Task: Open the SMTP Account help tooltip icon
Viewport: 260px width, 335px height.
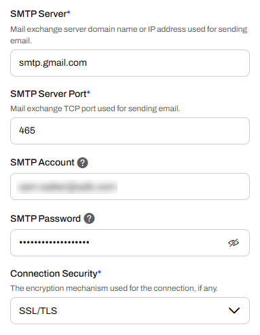Action: click(83, 163)
